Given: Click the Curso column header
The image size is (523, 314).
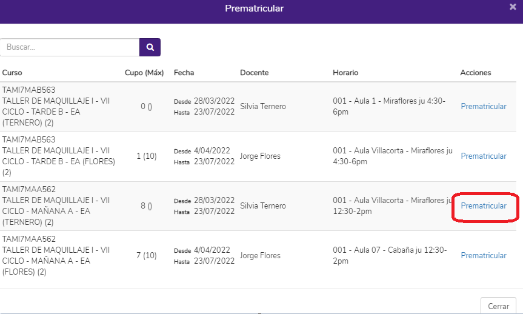Looking at the screenshot, I should coord(12,73).
